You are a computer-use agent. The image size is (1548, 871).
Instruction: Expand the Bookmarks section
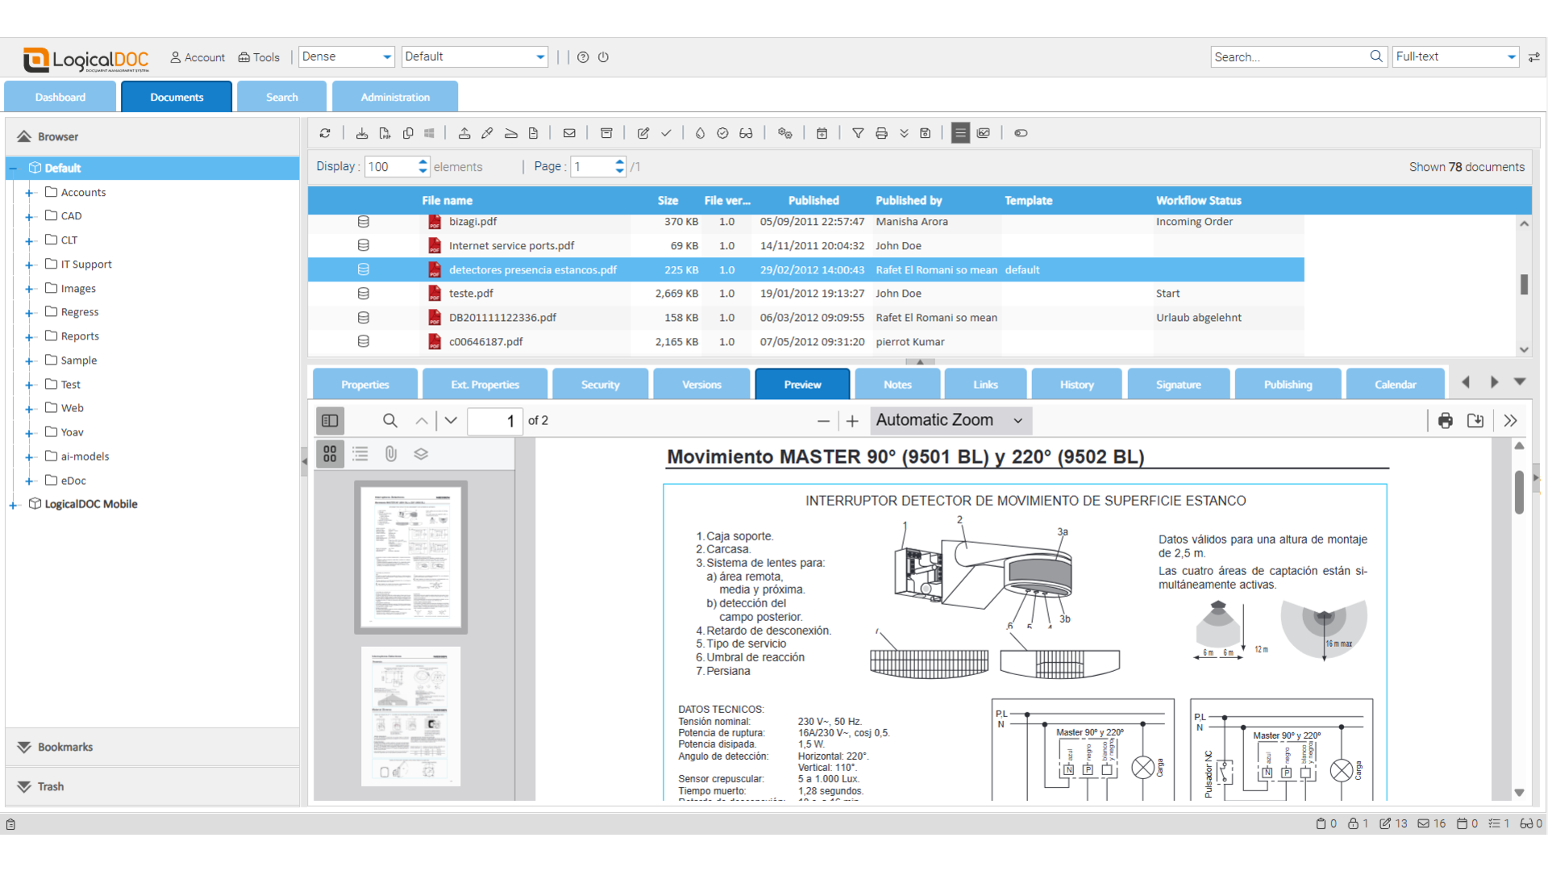coord(64,747)
